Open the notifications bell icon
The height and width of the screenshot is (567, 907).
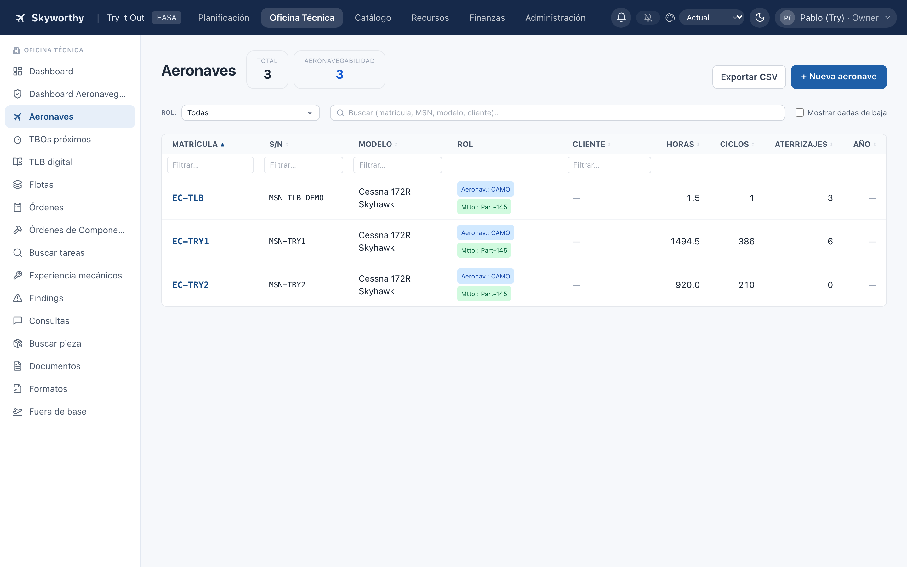(621, 18)
